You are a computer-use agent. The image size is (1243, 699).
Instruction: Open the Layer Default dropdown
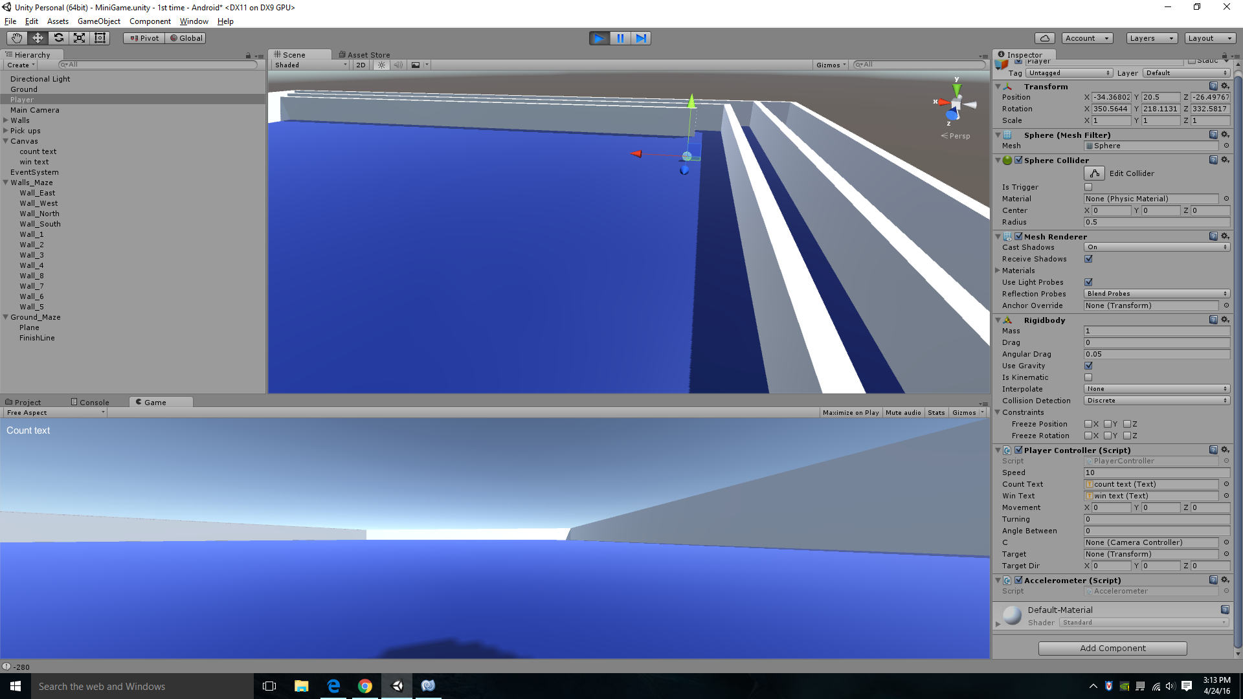pyautogui.click(x=1186, y=73)
